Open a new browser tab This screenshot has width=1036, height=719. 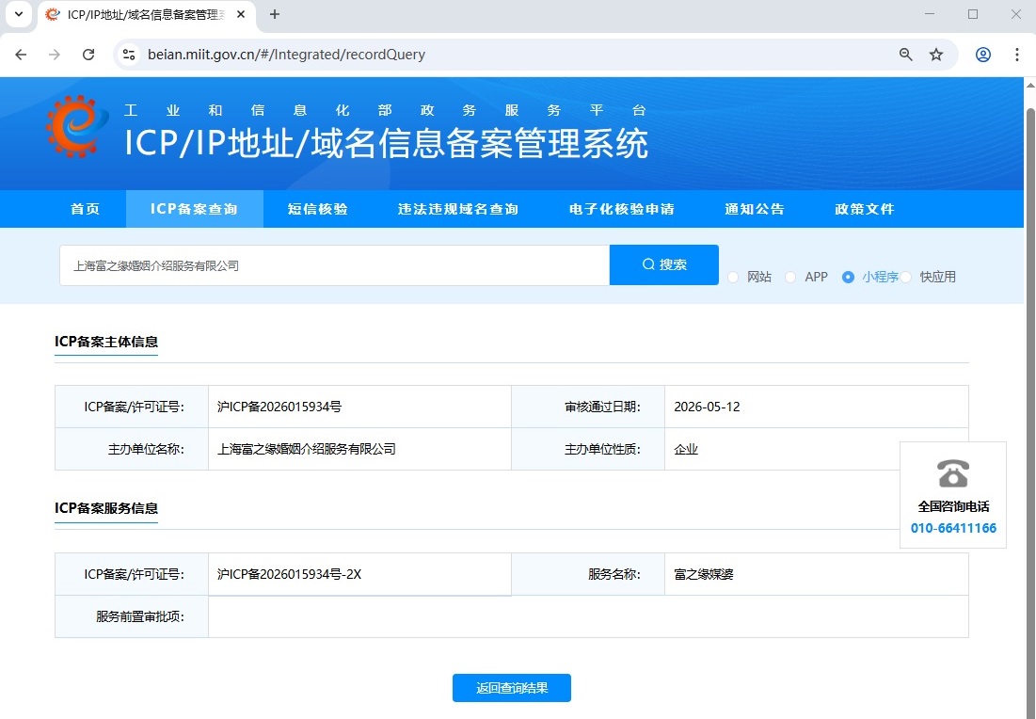point(275,14)
